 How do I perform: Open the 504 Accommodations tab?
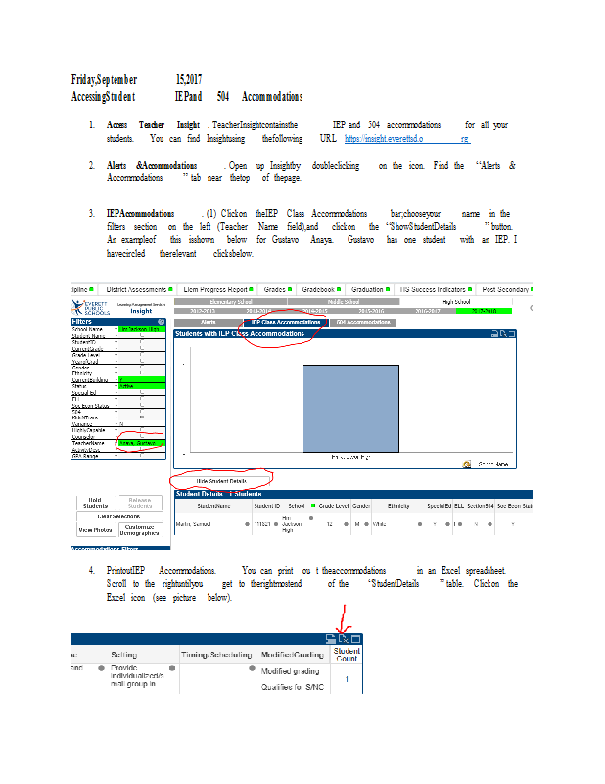click(x=363, y=322)
